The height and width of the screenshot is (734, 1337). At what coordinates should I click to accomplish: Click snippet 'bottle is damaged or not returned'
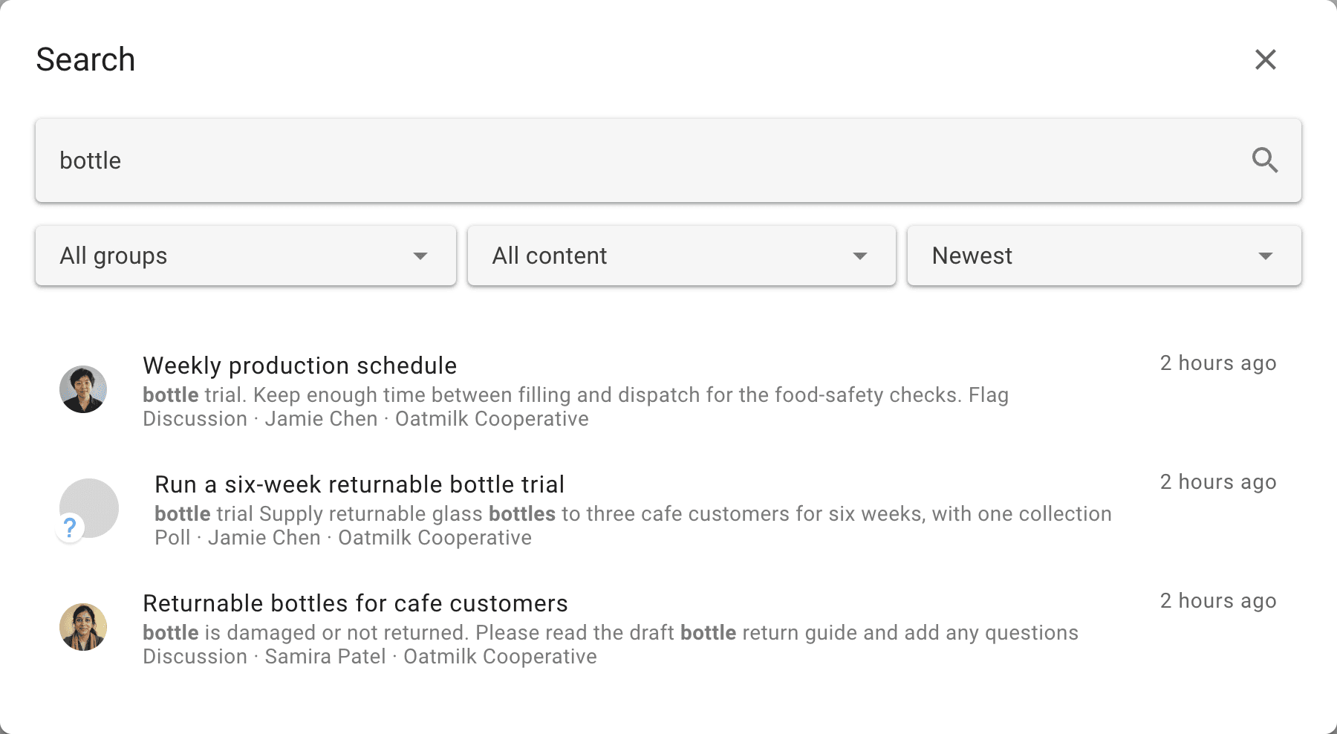[304, 633]
